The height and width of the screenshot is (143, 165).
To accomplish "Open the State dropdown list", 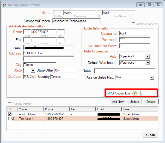I will click(33, 70).
